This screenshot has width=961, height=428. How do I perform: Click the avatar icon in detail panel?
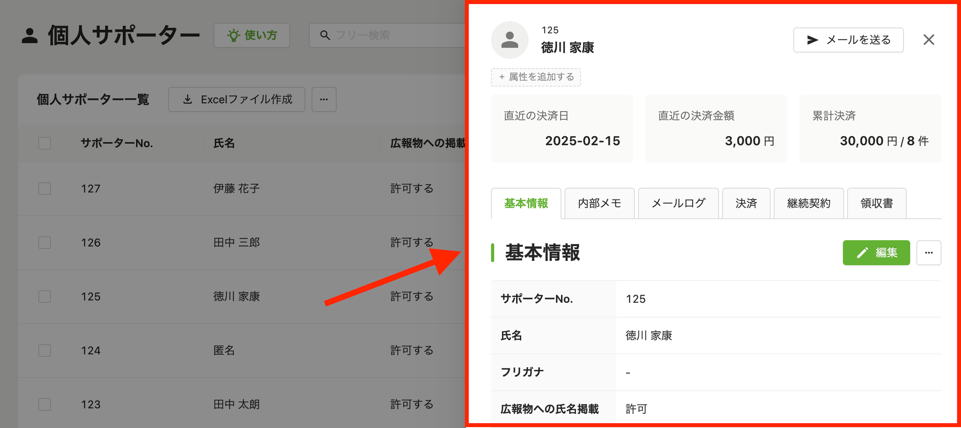pyautogui.click(x=510, y=40)
